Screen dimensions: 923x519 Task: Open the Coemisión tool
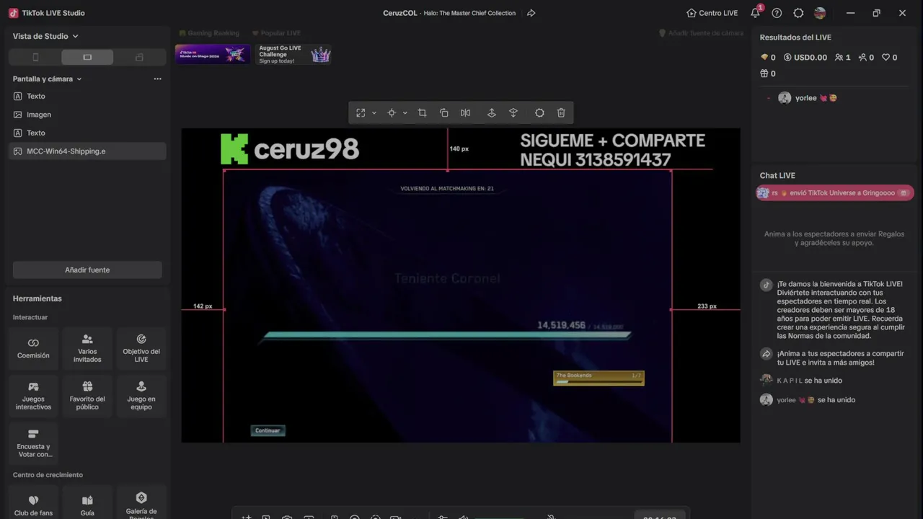pyautogui.click(x=33, y=348)
